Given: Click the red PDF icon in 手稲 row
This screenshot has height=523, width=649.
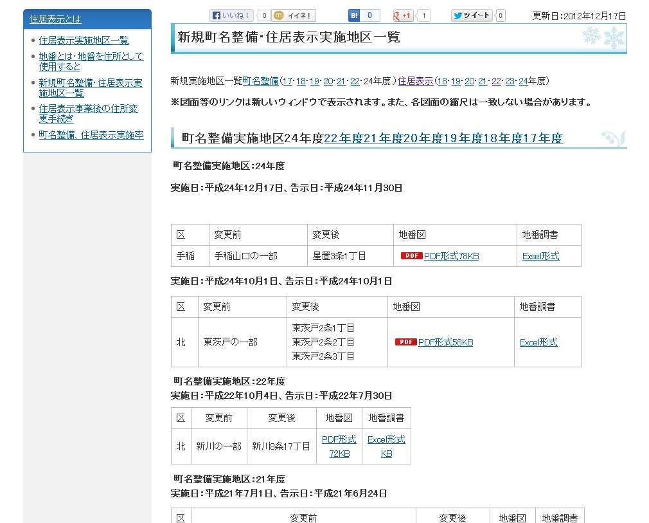Looking at the screenshot, I should (411, 255).
